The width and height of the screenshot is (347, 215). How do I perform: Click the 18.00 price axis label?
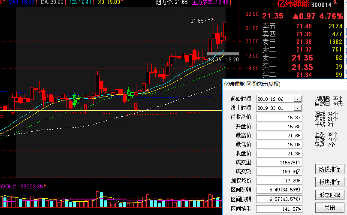pyautogui.click(x=252, y=68)
